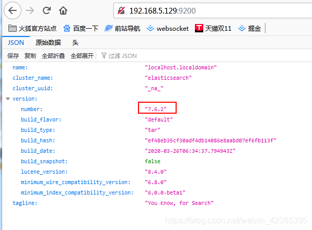Select the build hash value string
312x230 pixels.
(211, 140)
